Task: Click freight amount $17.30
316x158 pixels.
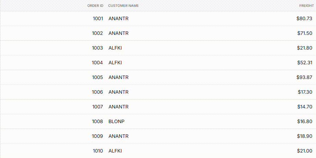Action: pyautogui.click(x=305, y=92)
